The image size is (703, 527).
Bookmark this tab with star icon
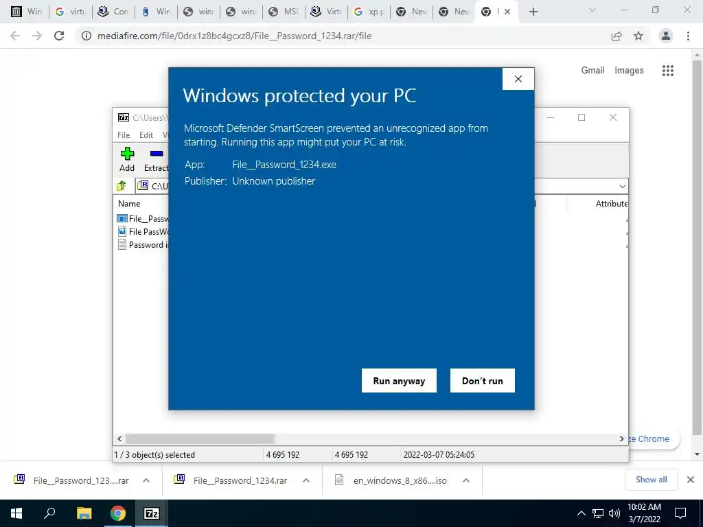tap(638, 36)
